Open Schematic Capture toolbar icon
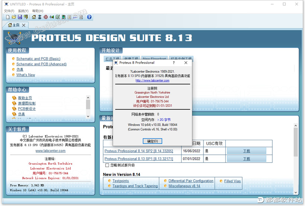The image size is (305, 206). click(40, 17)
